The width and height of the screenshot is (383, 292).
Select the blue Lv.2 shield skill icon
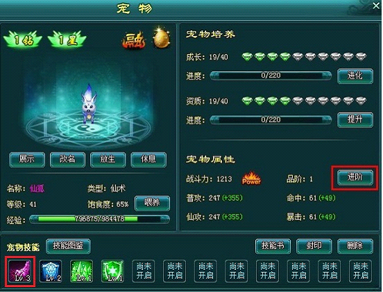(51, 271)
